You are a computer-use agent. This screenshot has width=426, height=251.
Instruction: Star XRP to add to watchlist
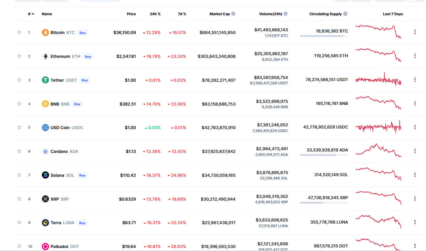[19, 199]
